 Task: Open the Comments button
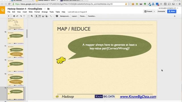[x=161, y=11]
